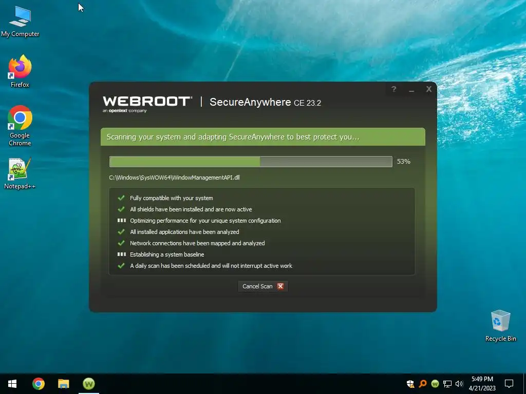Launch Firefox from the desktop
Screen dimensions: 526x394
[x=20, y=71]
